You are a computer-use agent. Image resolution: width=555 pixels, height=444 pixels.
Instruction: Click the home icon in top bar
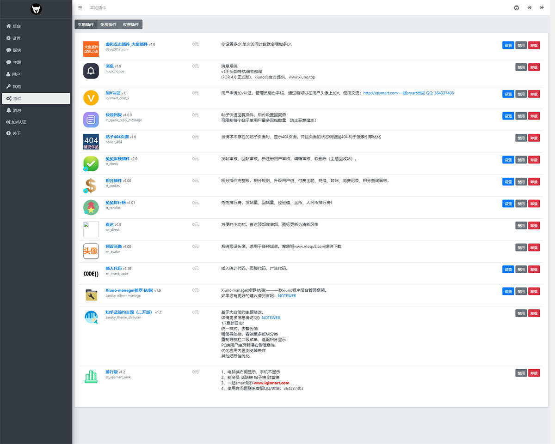530,8
